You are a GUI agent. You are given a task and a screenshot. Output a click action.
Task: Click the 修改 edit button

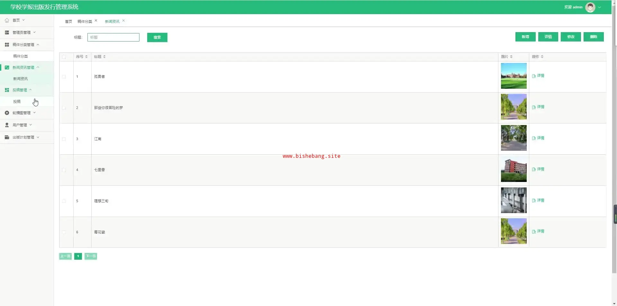pyautogui.click(x=571, y=37)
